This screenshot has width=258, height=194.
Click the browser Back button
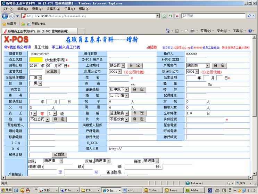click(5, 16)
